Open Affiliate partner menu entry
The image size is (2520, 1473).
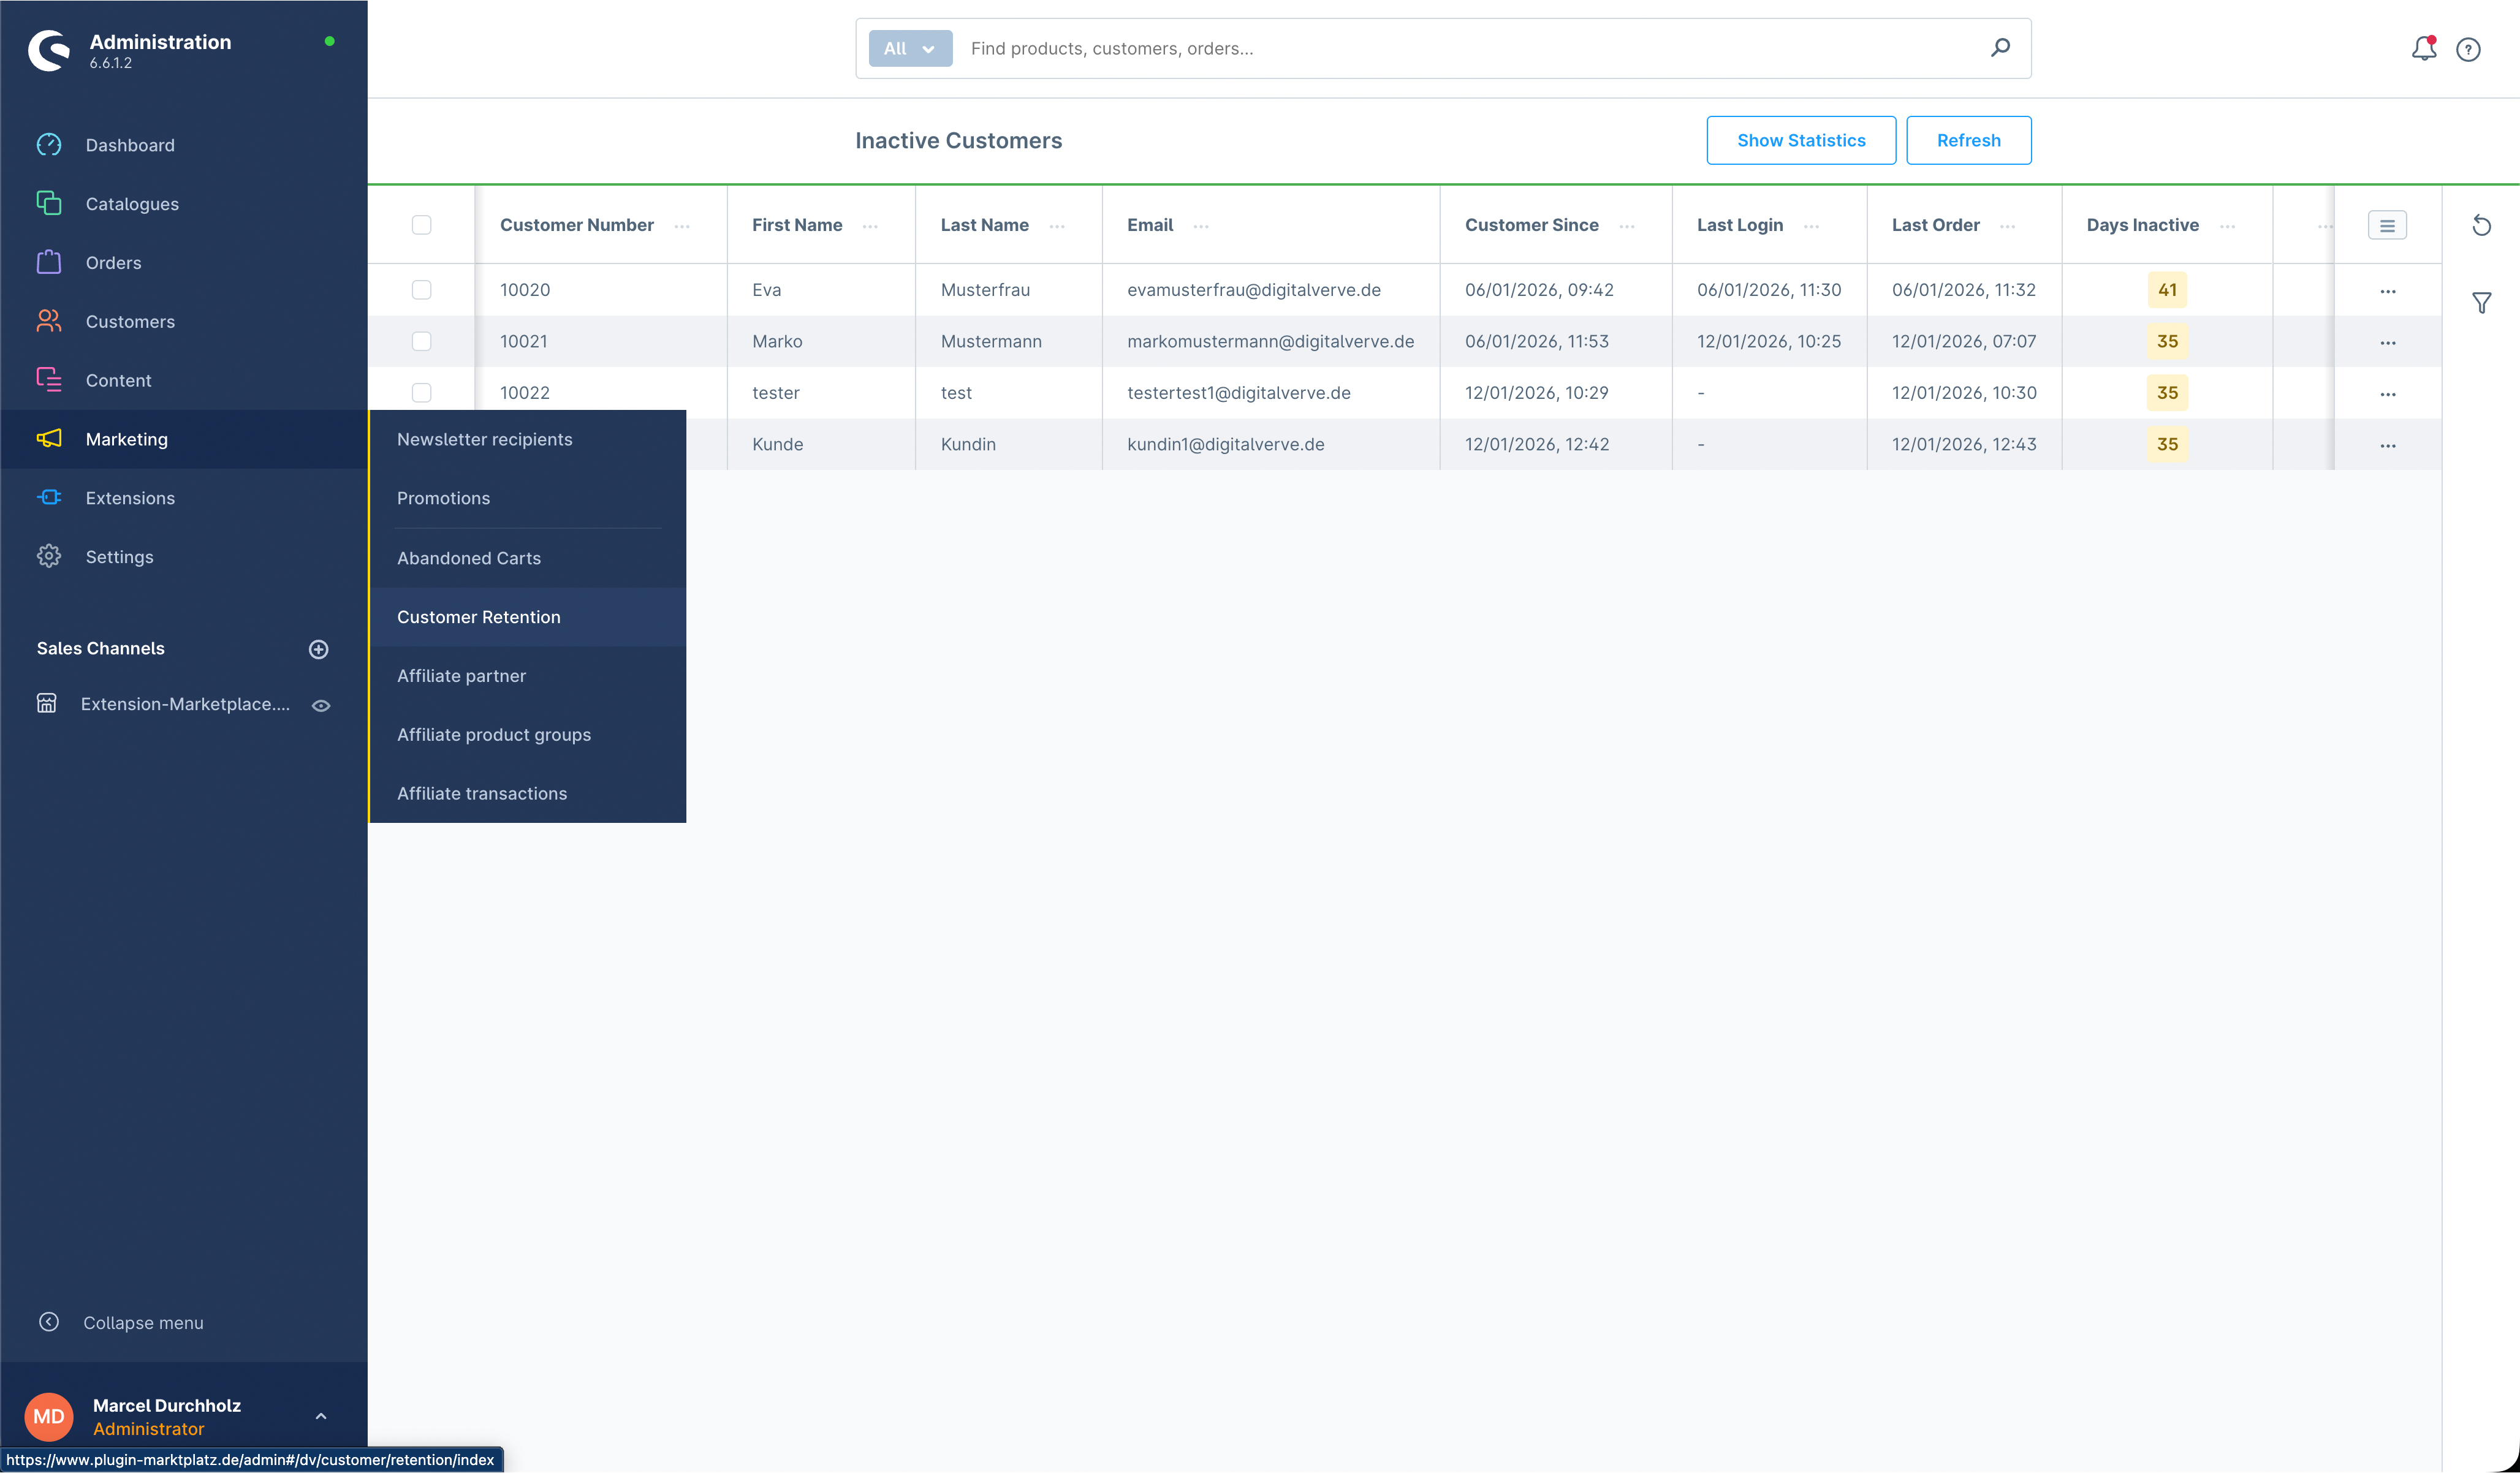click(461, 676)
